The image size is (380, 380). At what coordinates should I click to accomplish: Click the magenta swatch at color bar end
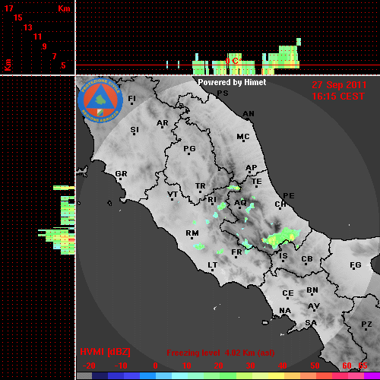(x=372, y=376)
